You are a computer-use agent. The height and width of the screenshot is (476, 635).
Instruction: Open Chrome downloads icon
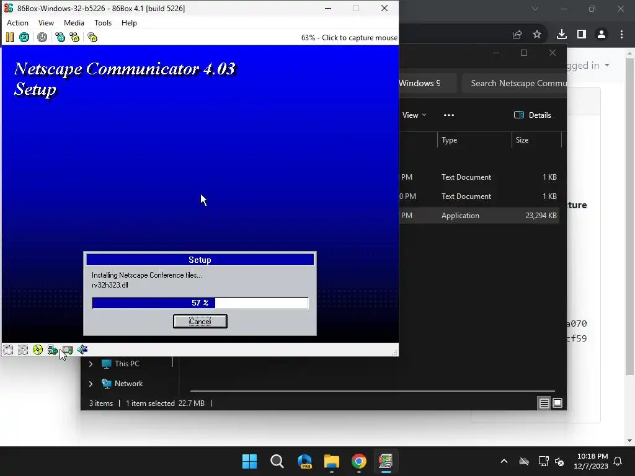point(562,35)
